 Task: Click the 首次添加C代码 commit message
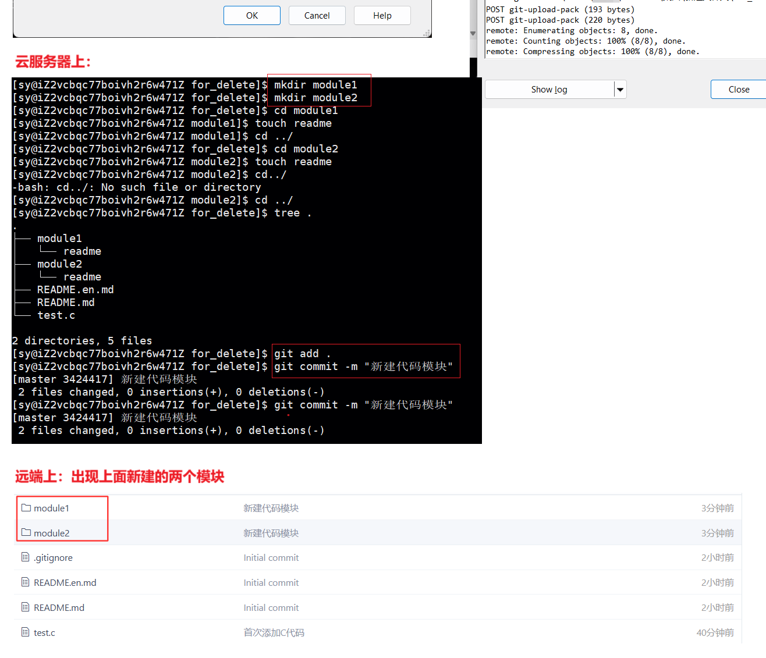point(274,633)
